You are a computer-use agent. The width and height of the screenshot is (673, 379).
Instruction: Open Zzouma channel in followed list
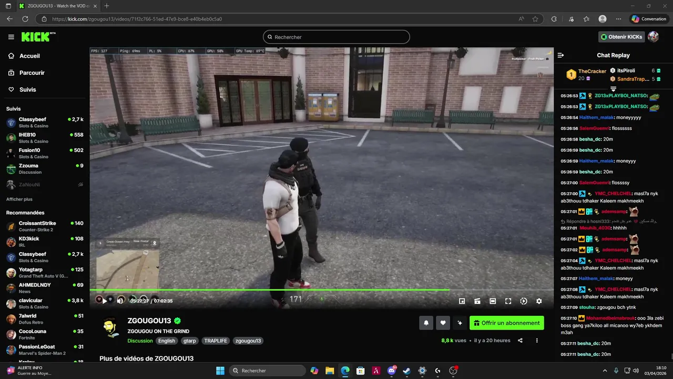(45, 168)
